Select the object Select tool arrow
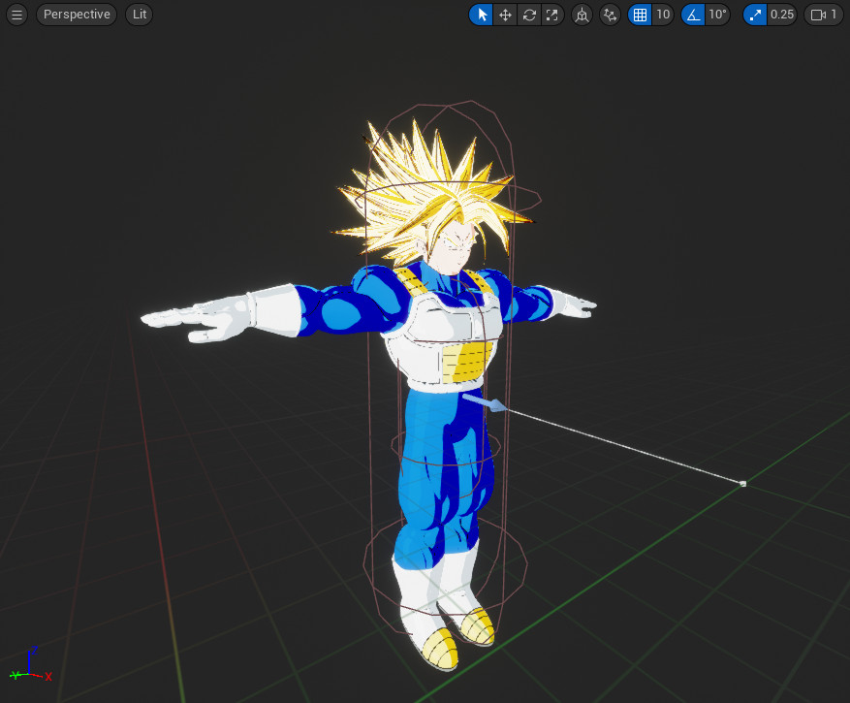This screenshot has height=703, width=850. (x=482, y=15)
